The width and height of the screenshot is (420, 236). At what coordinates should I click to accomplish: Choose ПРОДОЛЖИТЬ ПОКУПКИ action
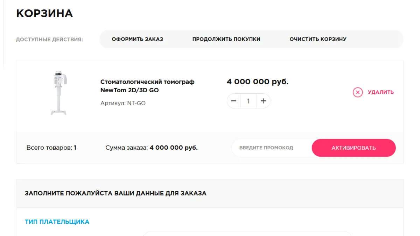[226, 39]
